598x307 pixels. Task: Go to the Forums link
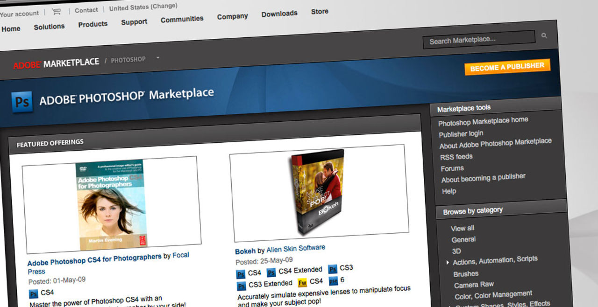click(x=452, y=168)
